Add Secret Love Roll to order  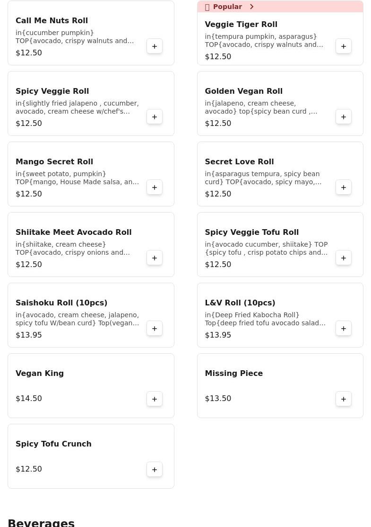(x=344, y=188)
